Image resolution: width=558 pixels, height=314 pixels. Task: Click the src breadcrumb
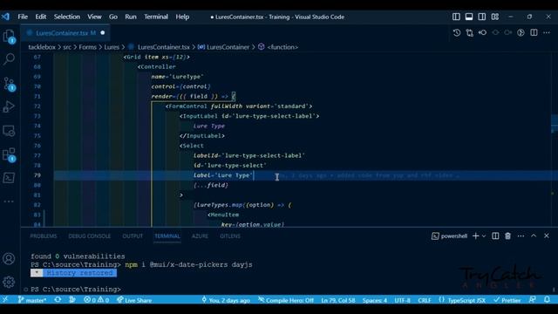click(67, 47)
